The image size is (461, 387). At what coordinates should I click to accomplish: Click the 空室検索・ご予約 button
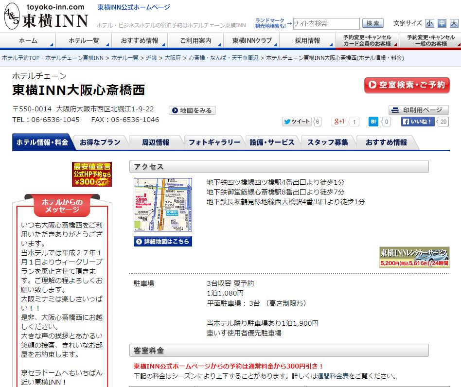407,85
